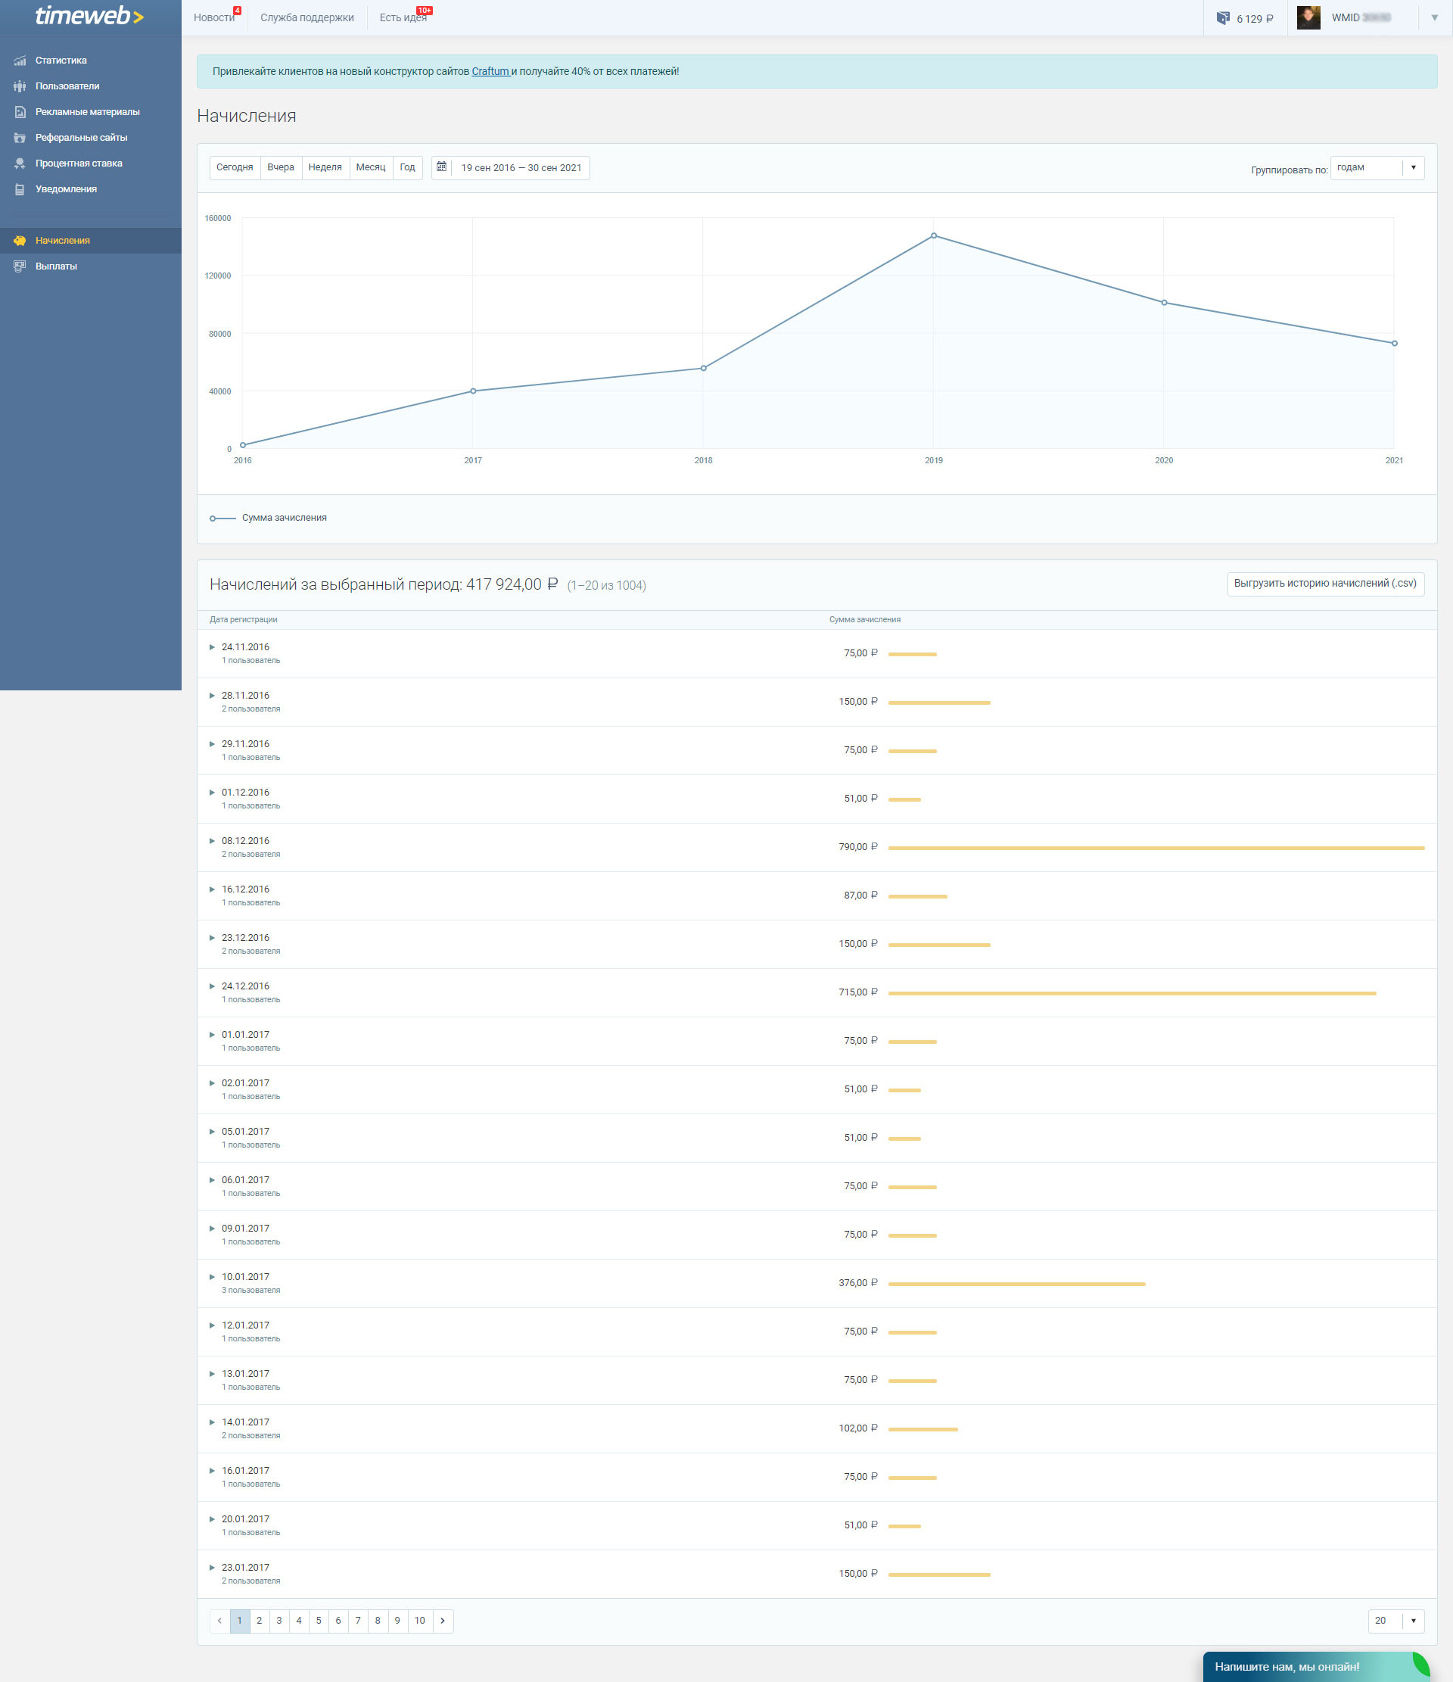Select the Неделя period tab
The height and width of the screenshot is (1682, 1453).
pyautogui.click(x=325, y=167)
